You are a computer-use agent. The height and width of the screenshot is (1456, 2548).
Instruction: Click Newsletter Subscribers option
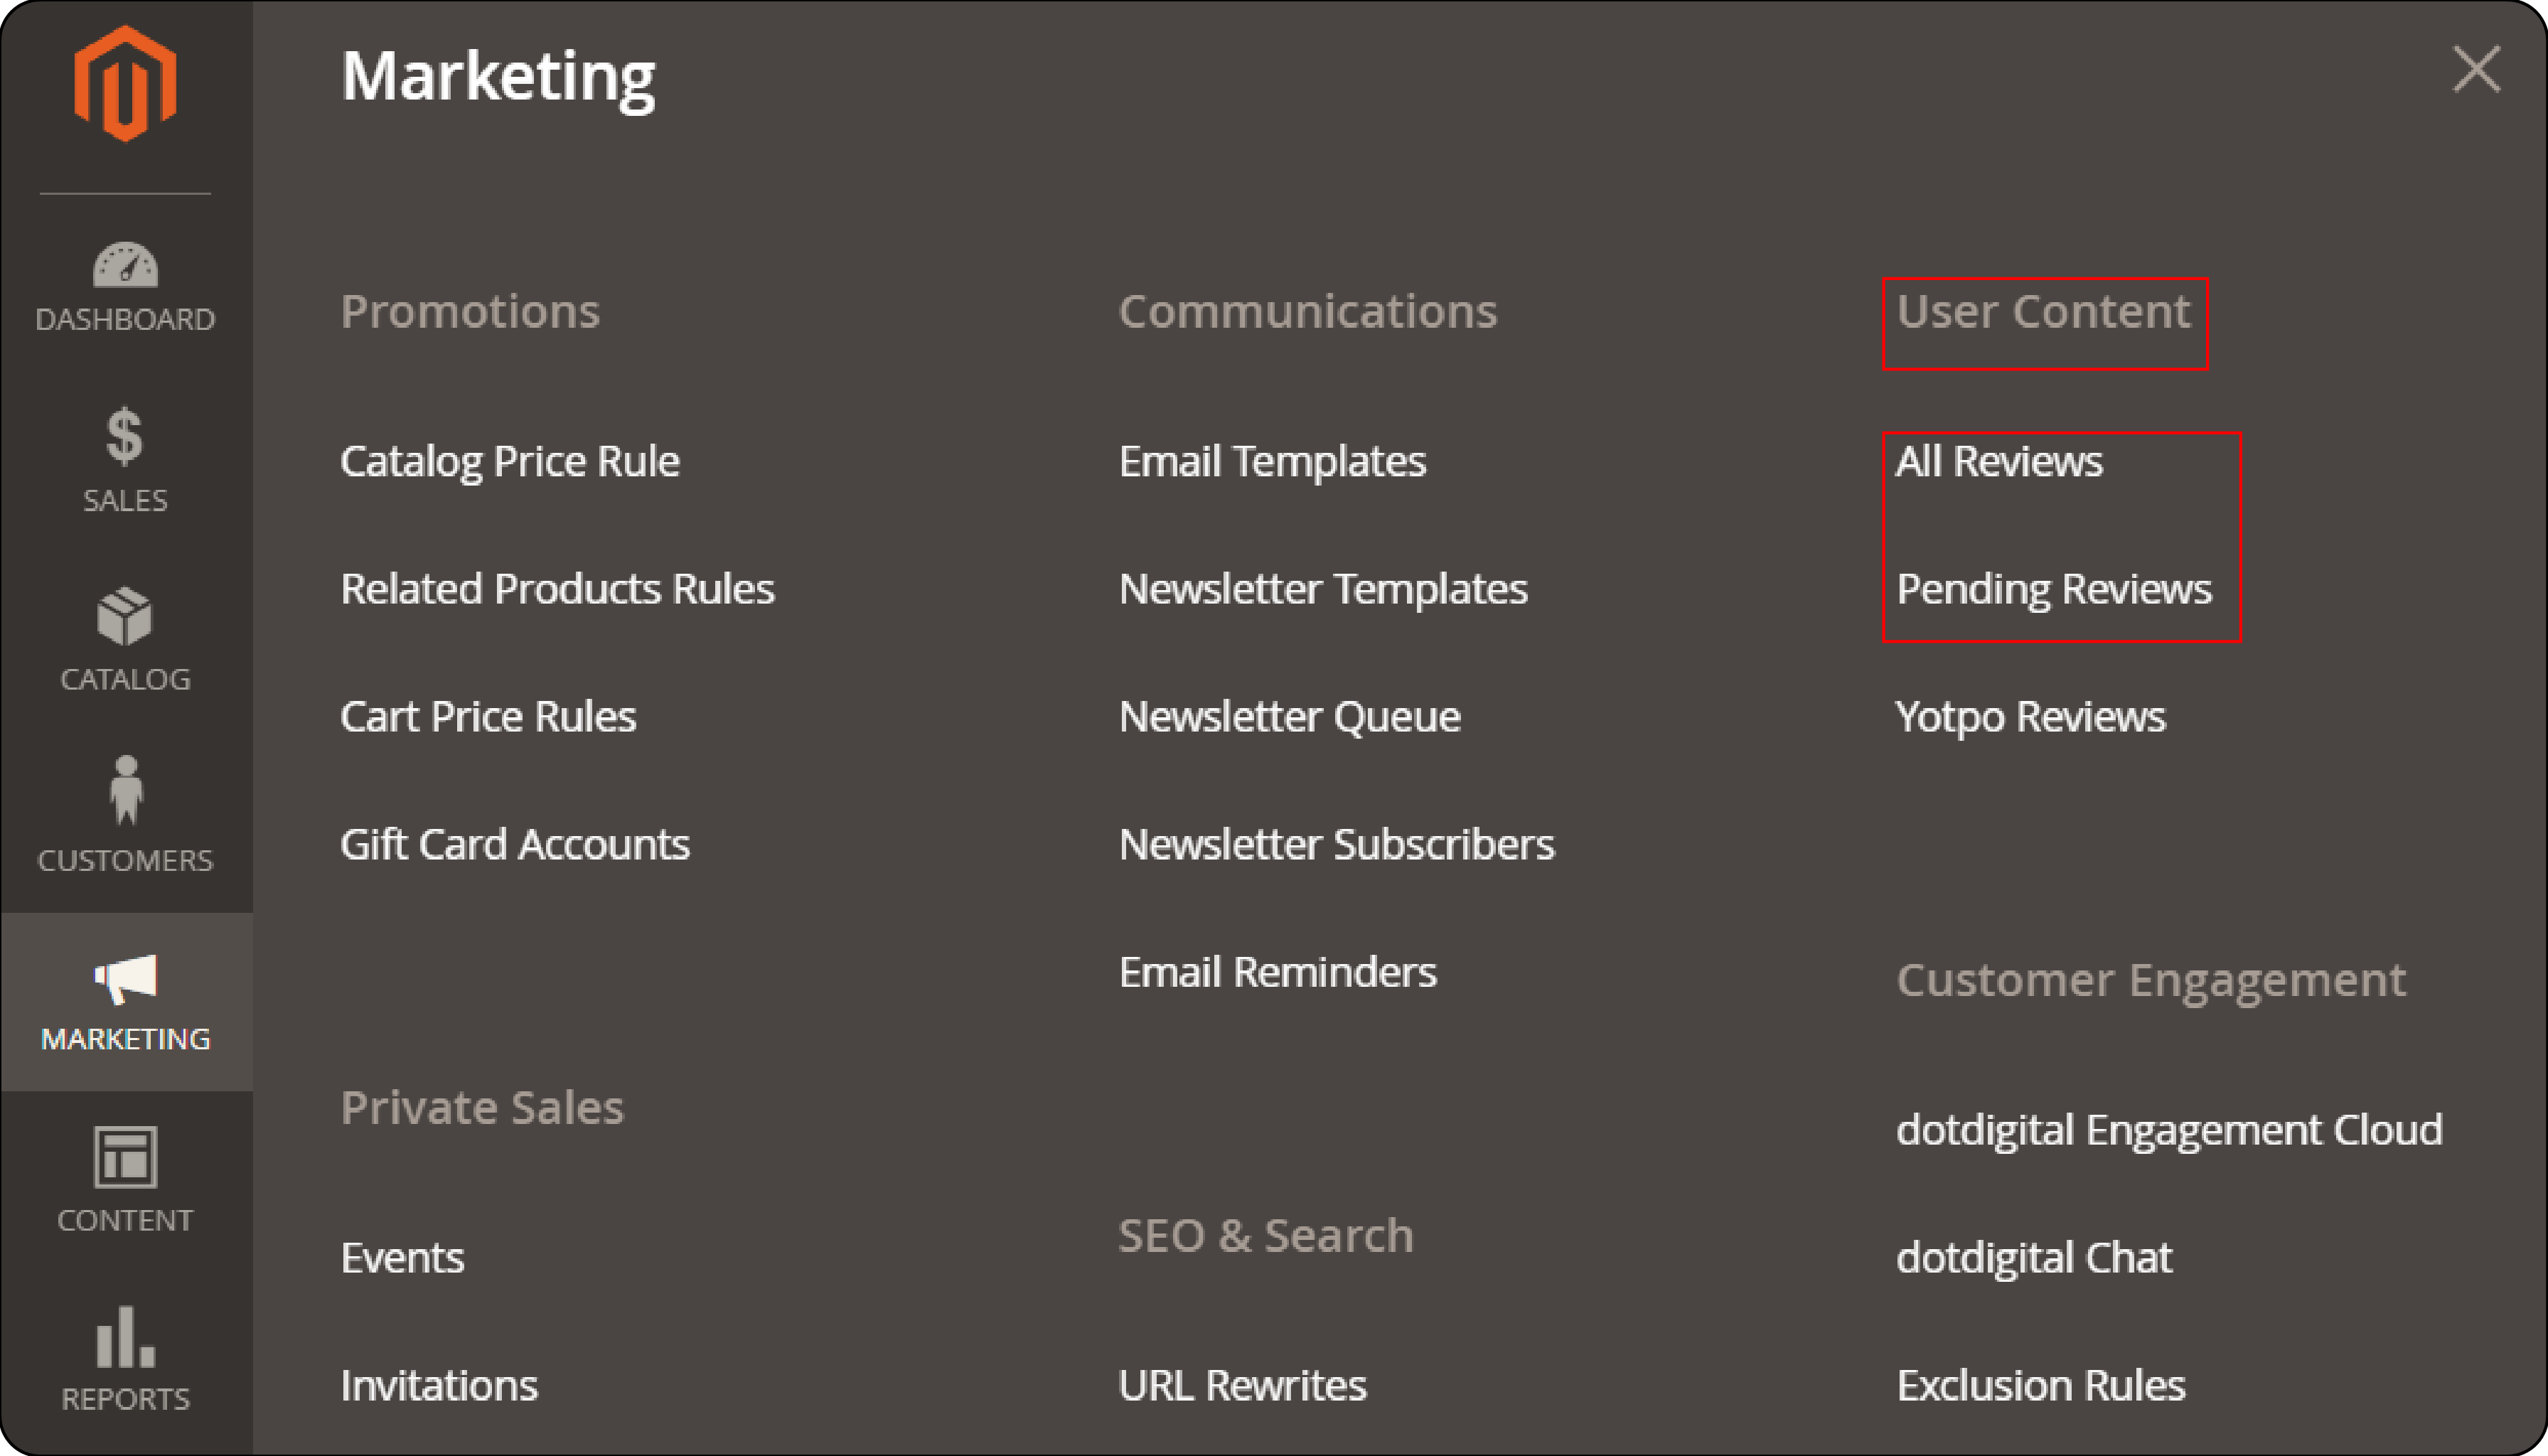[1339, 843]
